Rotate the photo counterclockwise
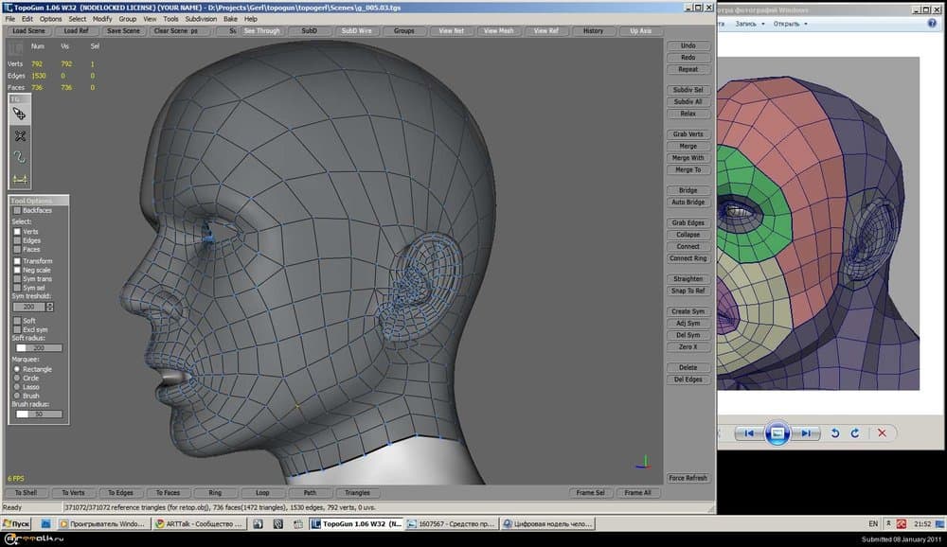 coord(835,433)
